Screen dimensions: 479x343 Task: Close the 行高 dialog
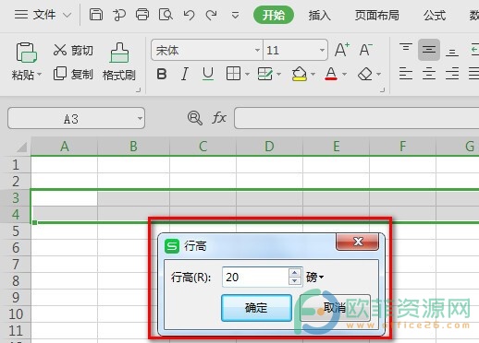(x=358, y=242)
